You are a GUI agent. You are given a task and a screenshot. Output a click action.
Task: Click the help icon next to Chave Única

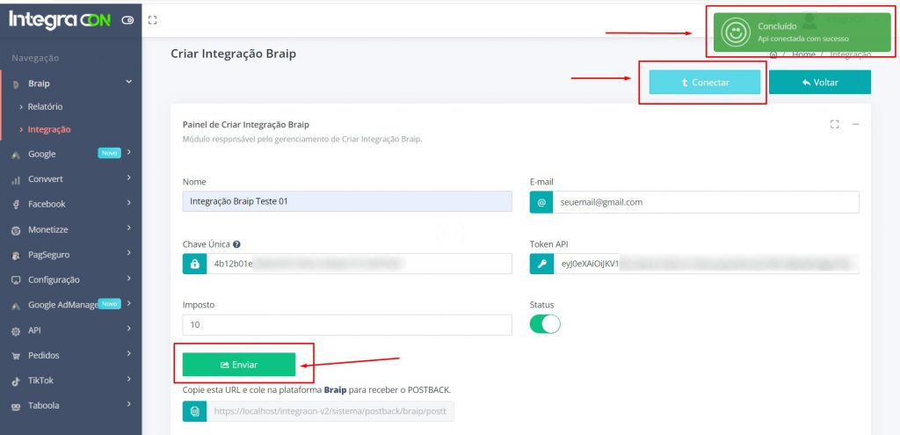click(x=236, y=244)
